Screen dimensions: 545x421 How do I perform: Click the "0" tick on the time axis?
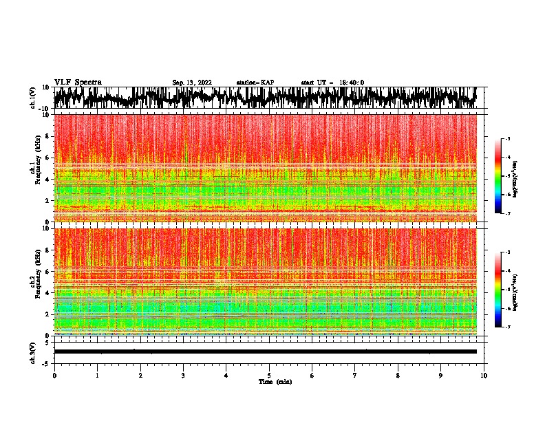click(54, 376)
